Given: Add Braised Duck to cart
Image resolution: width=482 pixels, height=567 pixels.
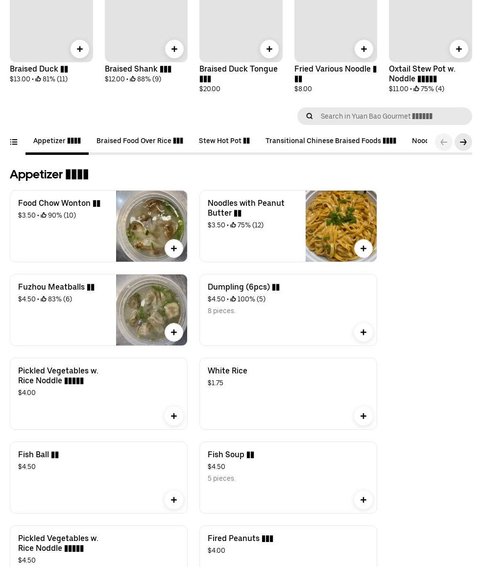Looking at the screenshot, I should point(80,49).
